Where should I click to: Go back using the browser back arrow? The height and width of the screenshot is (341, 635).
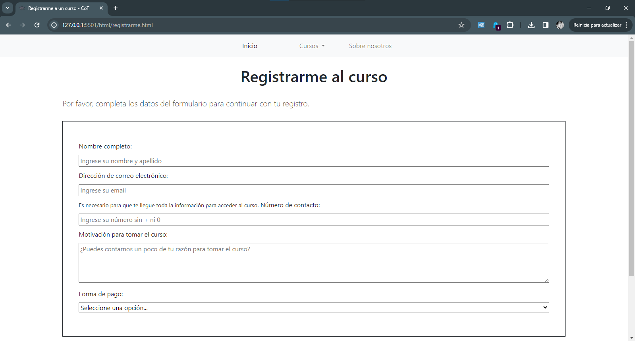tap(8, 25)
